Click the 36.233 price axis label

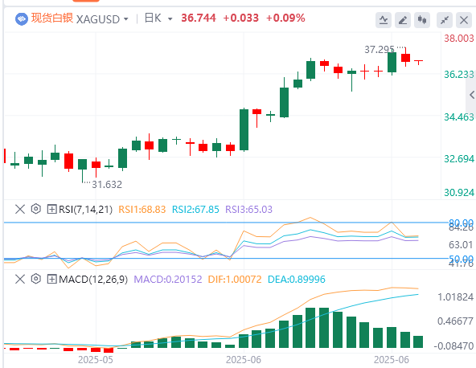pos(458,75)
